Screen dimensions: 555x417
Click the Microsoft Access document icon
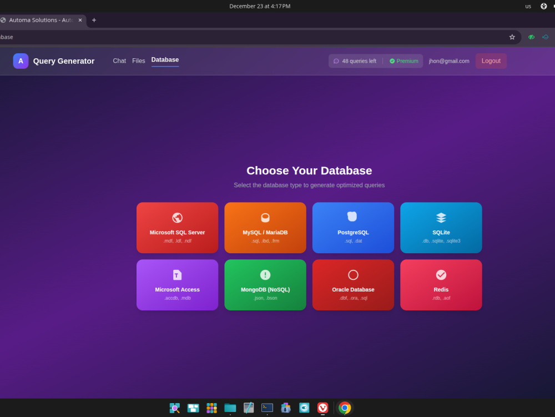click(178, 275)
